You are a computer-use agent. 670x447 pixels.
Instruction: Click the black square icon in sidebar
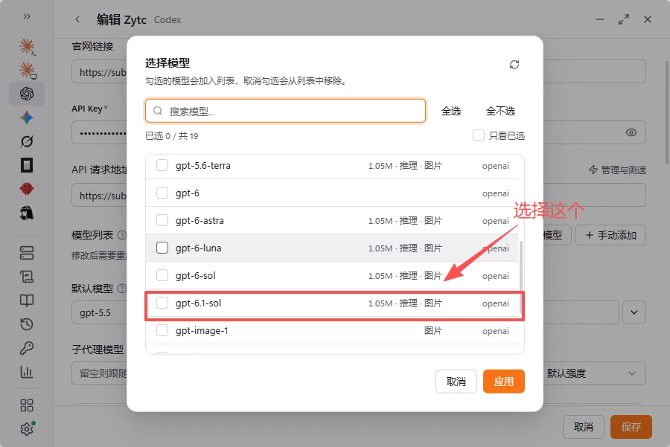click(x=27, y=165)
